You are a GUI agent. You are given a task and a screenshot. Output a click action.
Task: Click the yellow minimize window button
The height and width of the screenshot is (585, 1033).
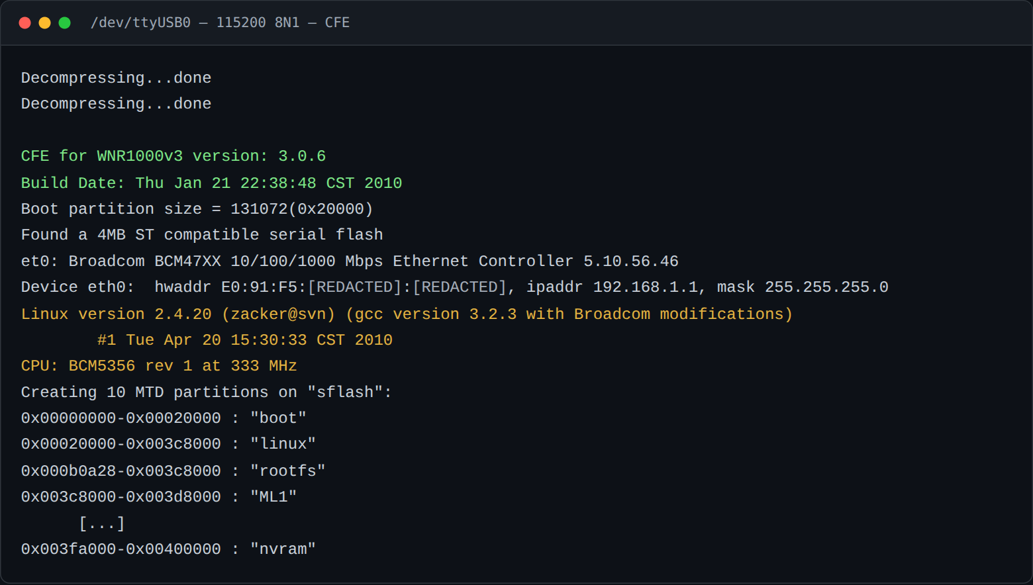click(45, 23)
